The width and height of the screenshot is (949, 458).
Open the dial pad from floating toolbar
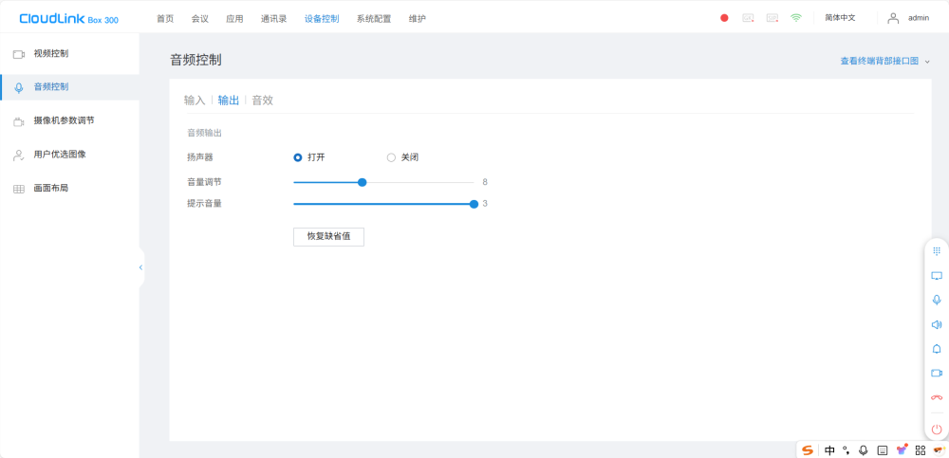pyautogui.click(x=937, y=251)
